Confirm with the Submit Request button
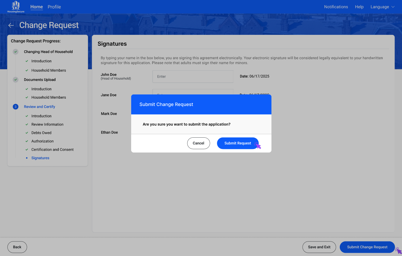402x256 pixels. 238,143
